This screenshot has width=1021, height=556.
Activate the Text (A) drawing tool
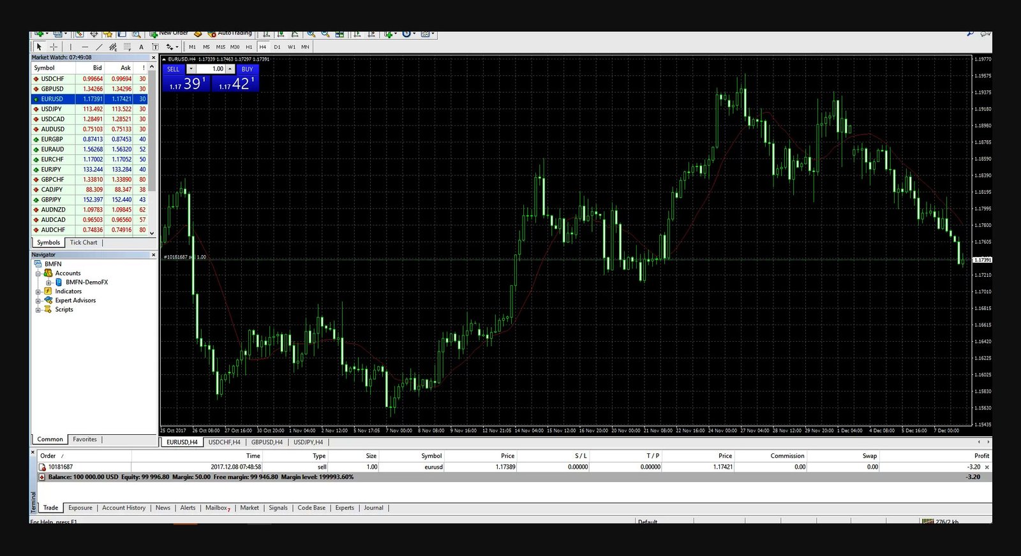coord(141,47)
